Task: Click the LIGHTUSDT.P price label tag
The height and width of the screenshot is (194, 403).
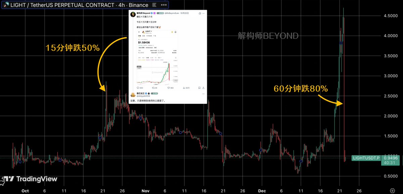Action: 366,158
